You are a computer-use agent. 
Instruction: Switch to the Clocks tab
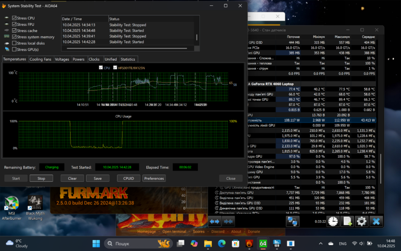(94, 59)
